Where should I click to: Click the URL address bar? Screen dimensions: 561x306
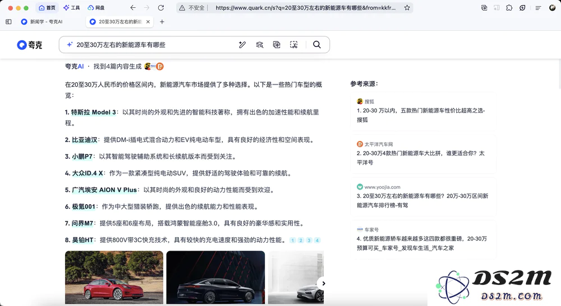[306, 7]
